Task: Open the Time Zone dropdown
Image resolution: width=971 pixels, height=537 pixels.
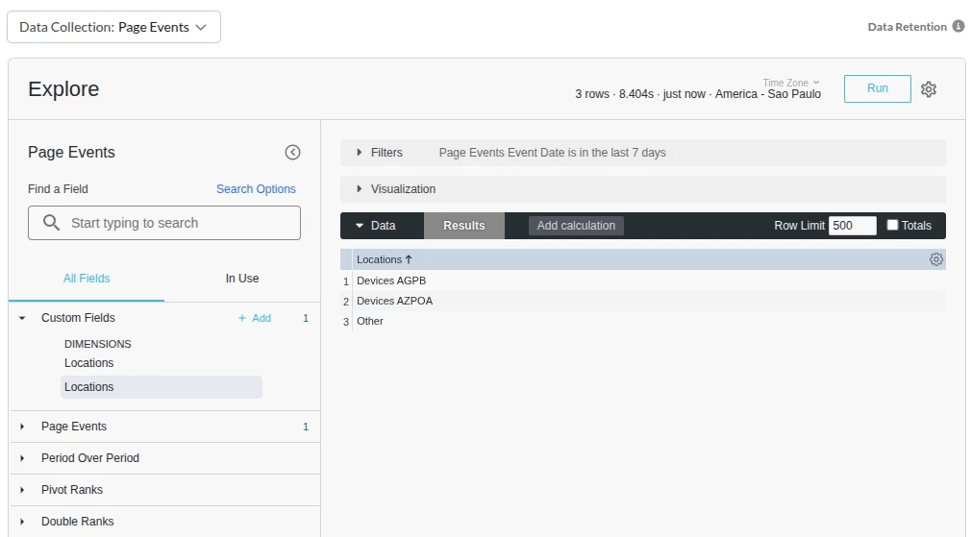Action: click(791, 83)
